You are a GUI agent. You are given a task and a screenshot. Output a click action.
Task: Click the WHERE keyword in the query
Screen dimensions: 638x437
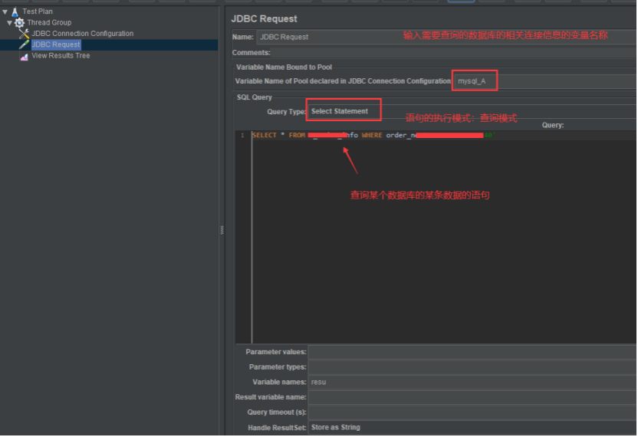pos(372,135)
